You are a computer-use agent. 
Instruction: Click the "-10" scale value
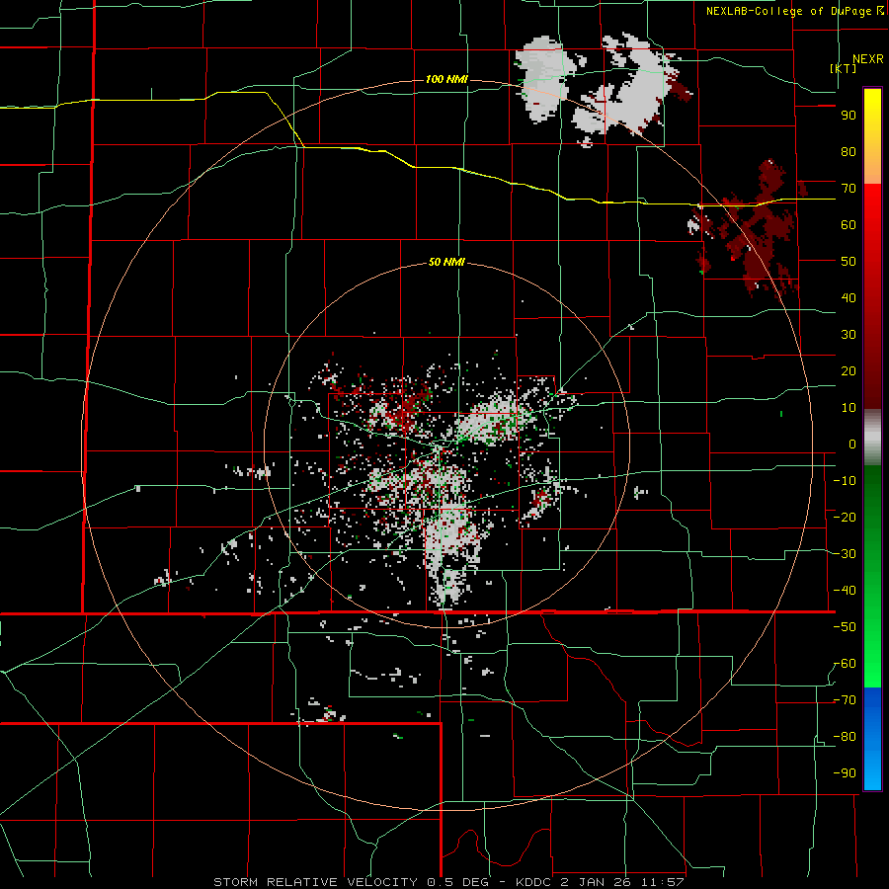(x=845, y=481)
